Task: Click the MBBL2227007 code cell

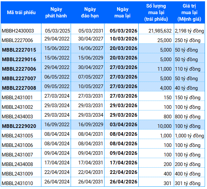Action: (19, 78)
